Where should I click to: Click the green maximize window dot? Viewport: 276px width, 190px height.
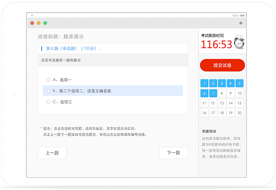click(45, 23)
